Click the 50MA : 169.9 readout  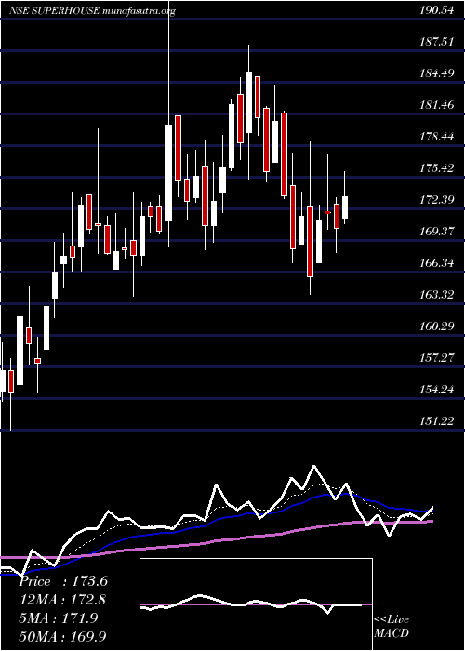coord(62,636)
